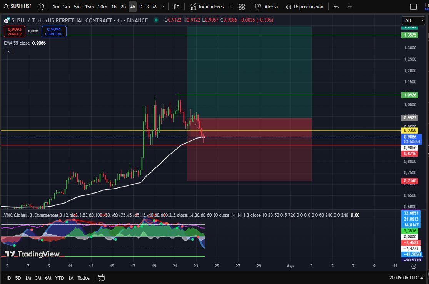Expand indicators favorites dropdown arrow

231,7
